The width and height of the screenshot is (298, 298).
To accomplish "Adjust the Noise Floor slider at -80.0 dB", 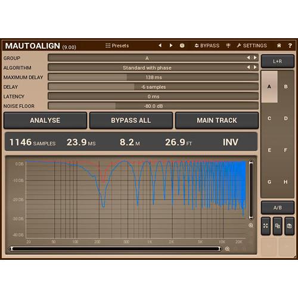I will pos(153,106).
